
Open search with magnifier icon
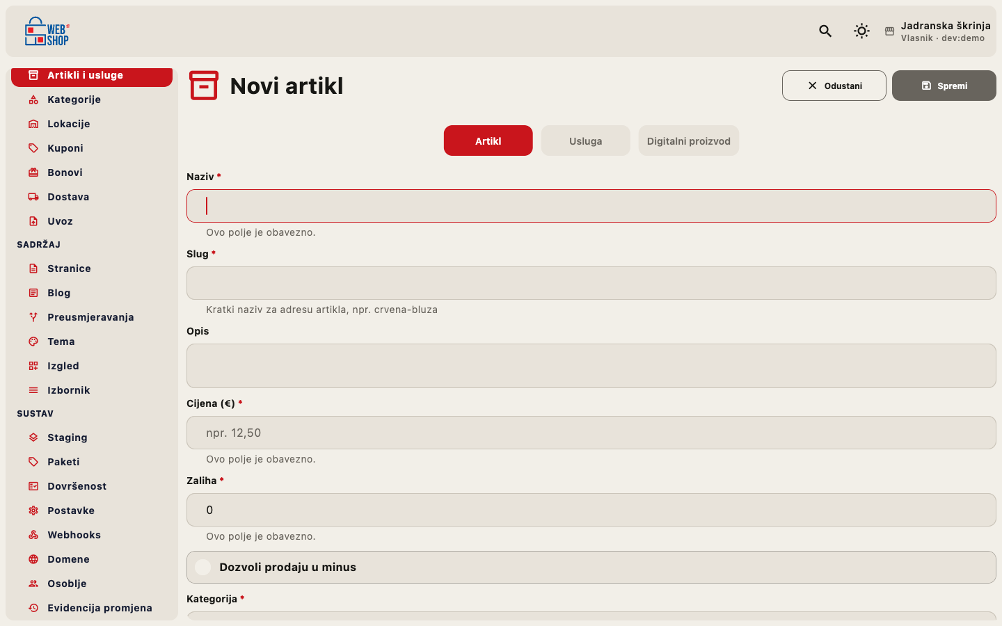pos(825,31)
